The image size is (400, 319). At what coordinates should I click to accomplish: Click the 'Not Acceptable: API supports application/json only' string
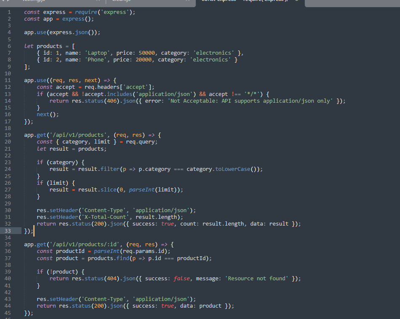[250, 101]
